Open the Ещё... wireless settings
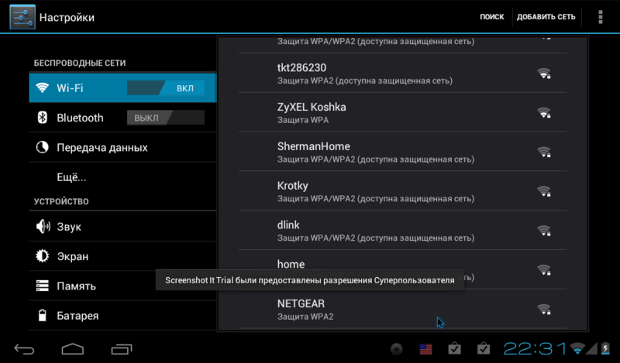This screenshot has width=620, height=363. (x=122, y=177)
